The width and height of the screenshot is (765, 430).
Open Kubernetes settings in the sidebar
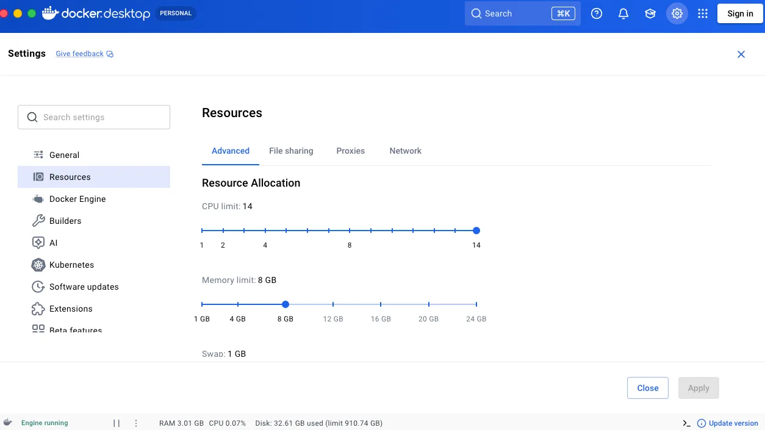tap(94, 265)
